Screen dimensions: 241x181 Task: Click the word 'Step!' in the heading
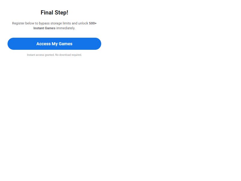pos(61,13)
